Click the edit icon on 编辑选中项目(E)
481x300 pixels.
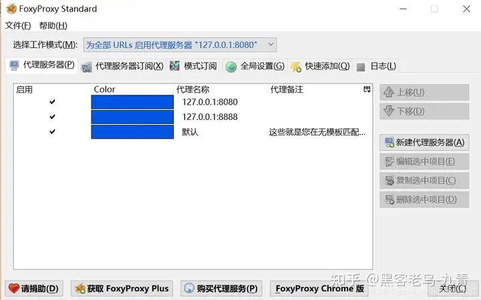[x=389, y=161]
